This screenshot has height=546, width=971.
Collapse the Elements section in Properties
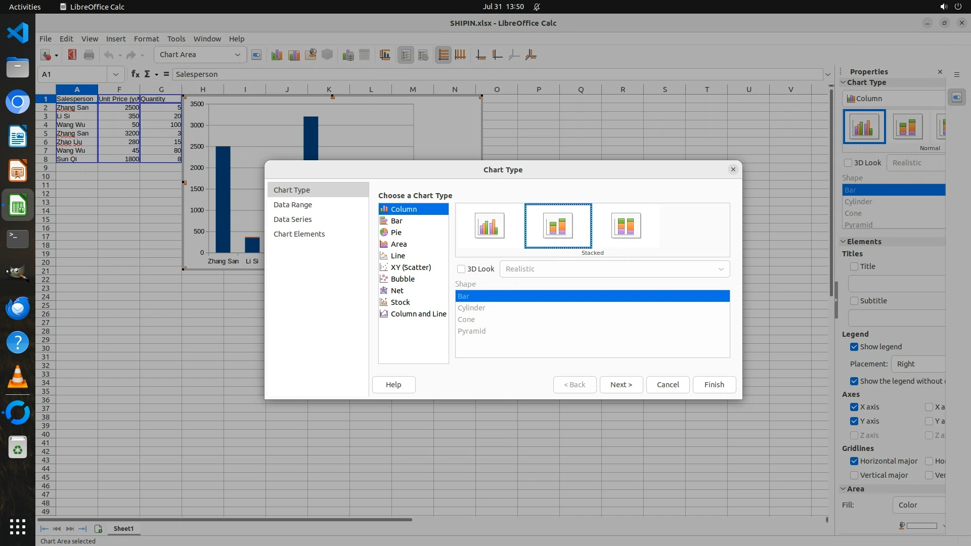point(844,242)
